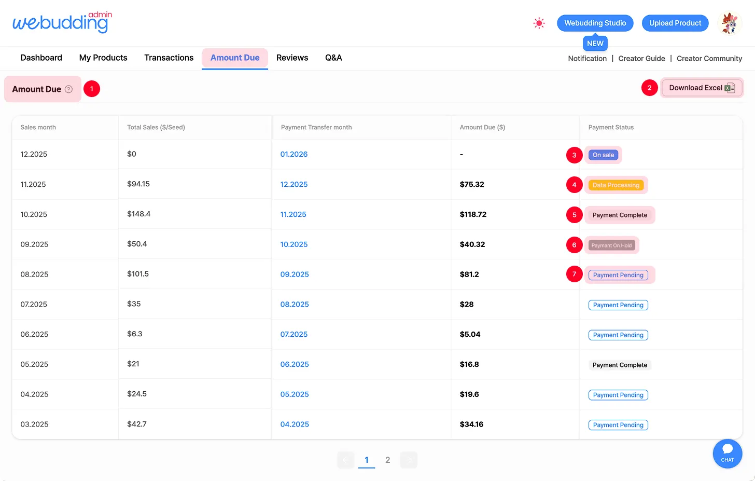Click Payment Complete badge in $16.8 row

click(620, 365)
